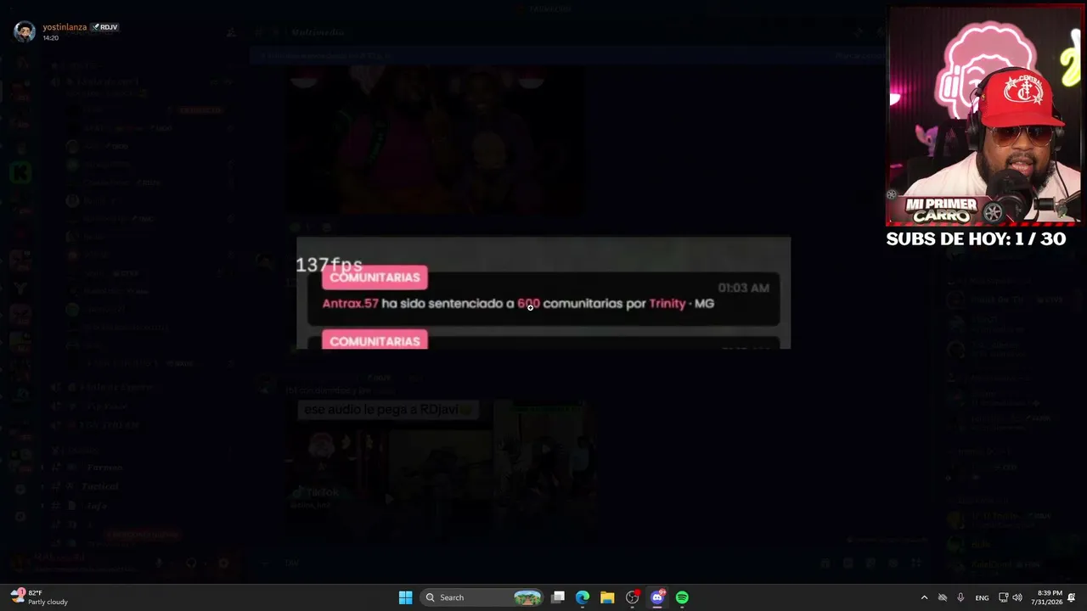Click the Trinity name in the image
Screen dimensions: 1087x611
click(x=667, y=303)
